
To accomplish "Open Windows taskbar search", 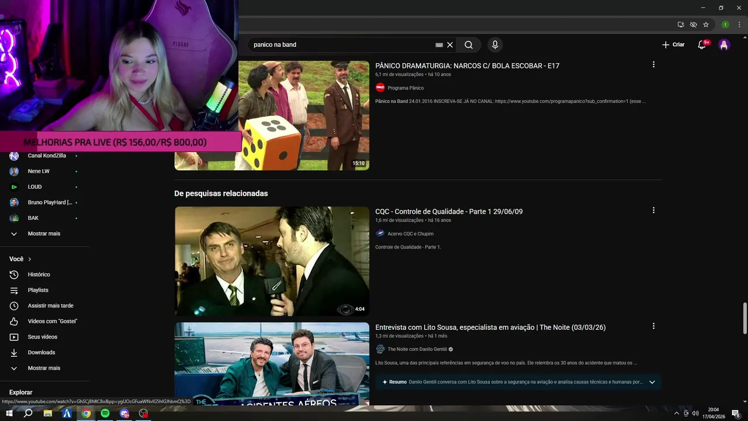I will pos(28,413).
